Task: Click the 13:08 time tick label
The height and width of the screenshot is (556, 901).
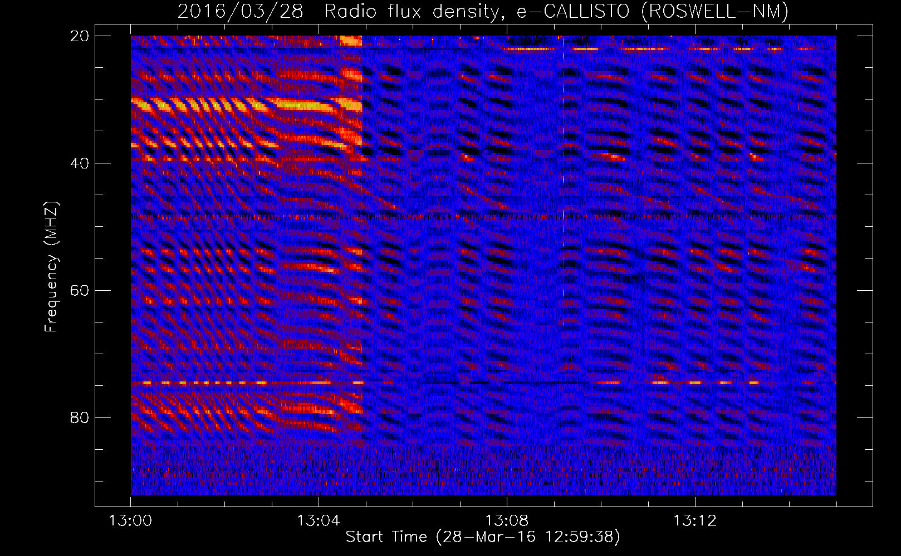Action: click(507, 521)
